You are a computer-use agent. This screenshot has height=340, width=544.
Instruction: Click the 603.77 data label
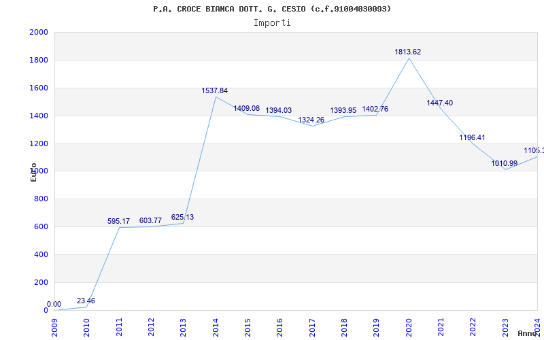click(150, 220)
